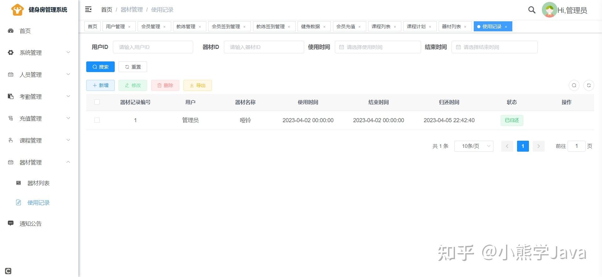The width and height of the screenshot is (602, 277).
Task: Click the gym system logo icon
Action: point(17,10)
